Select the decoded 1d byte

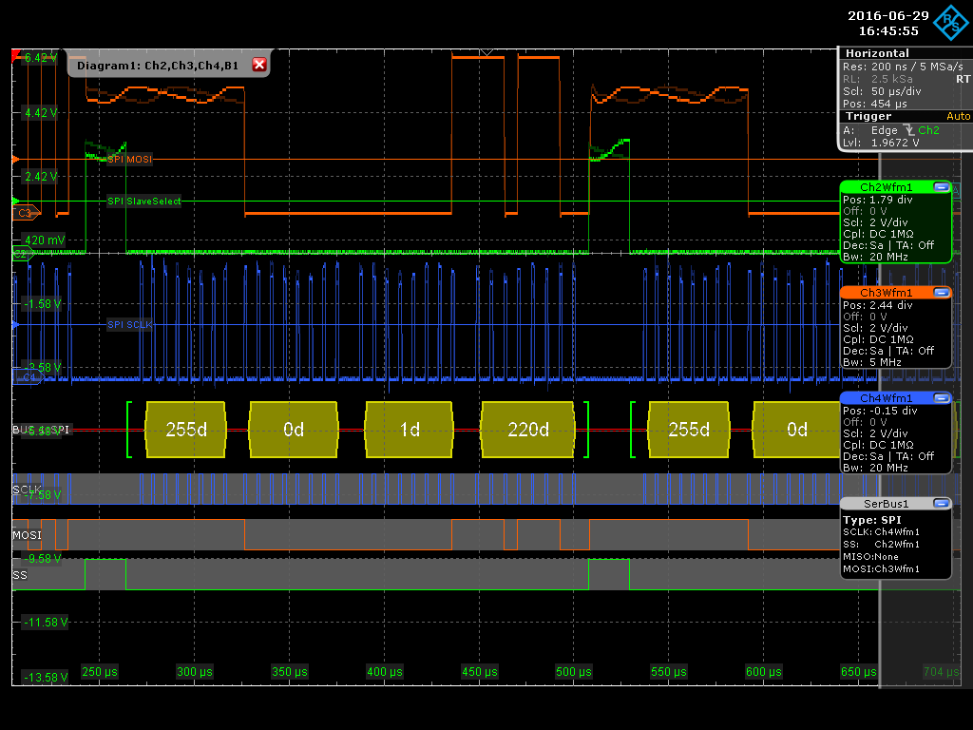(x=410, y=430)
